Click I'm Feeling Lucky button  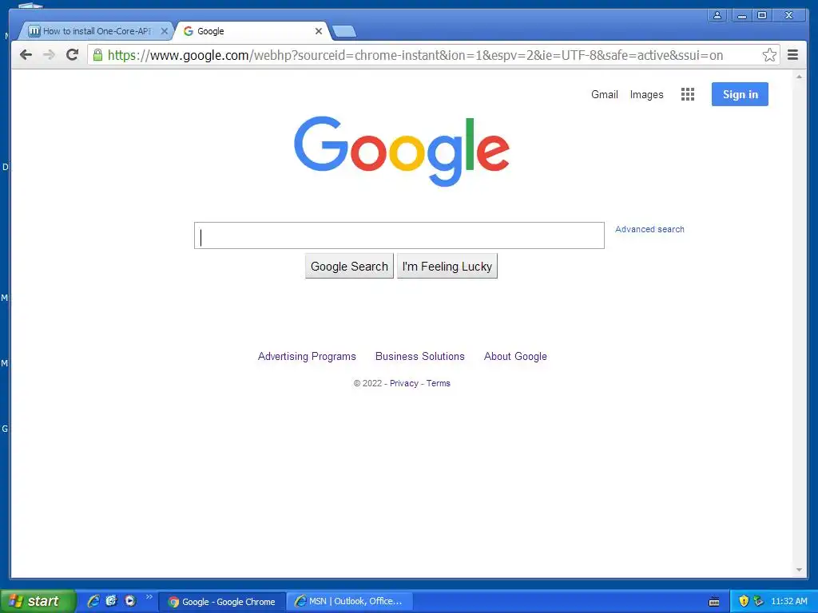point(447,267)
